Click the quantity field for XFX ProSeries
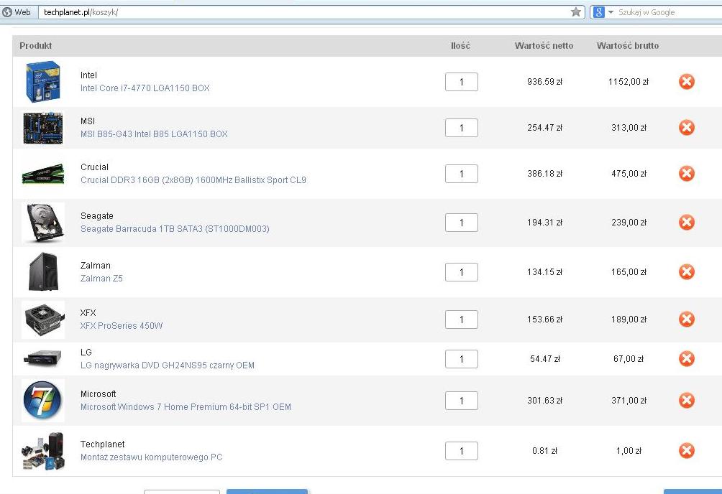The width and height of the screenshot is (722, 494). (462, 320)
